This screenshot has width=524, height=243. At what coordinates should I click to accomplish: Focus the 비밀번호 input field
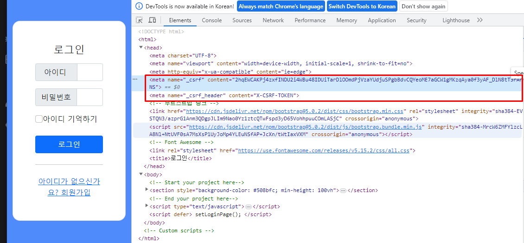pyautogui.click(x=89, y=97)
